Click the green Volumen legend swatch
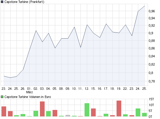 pos(2,97)
